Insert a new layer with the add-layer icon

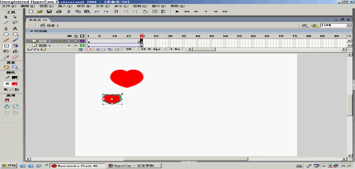[x=29, y=49]
